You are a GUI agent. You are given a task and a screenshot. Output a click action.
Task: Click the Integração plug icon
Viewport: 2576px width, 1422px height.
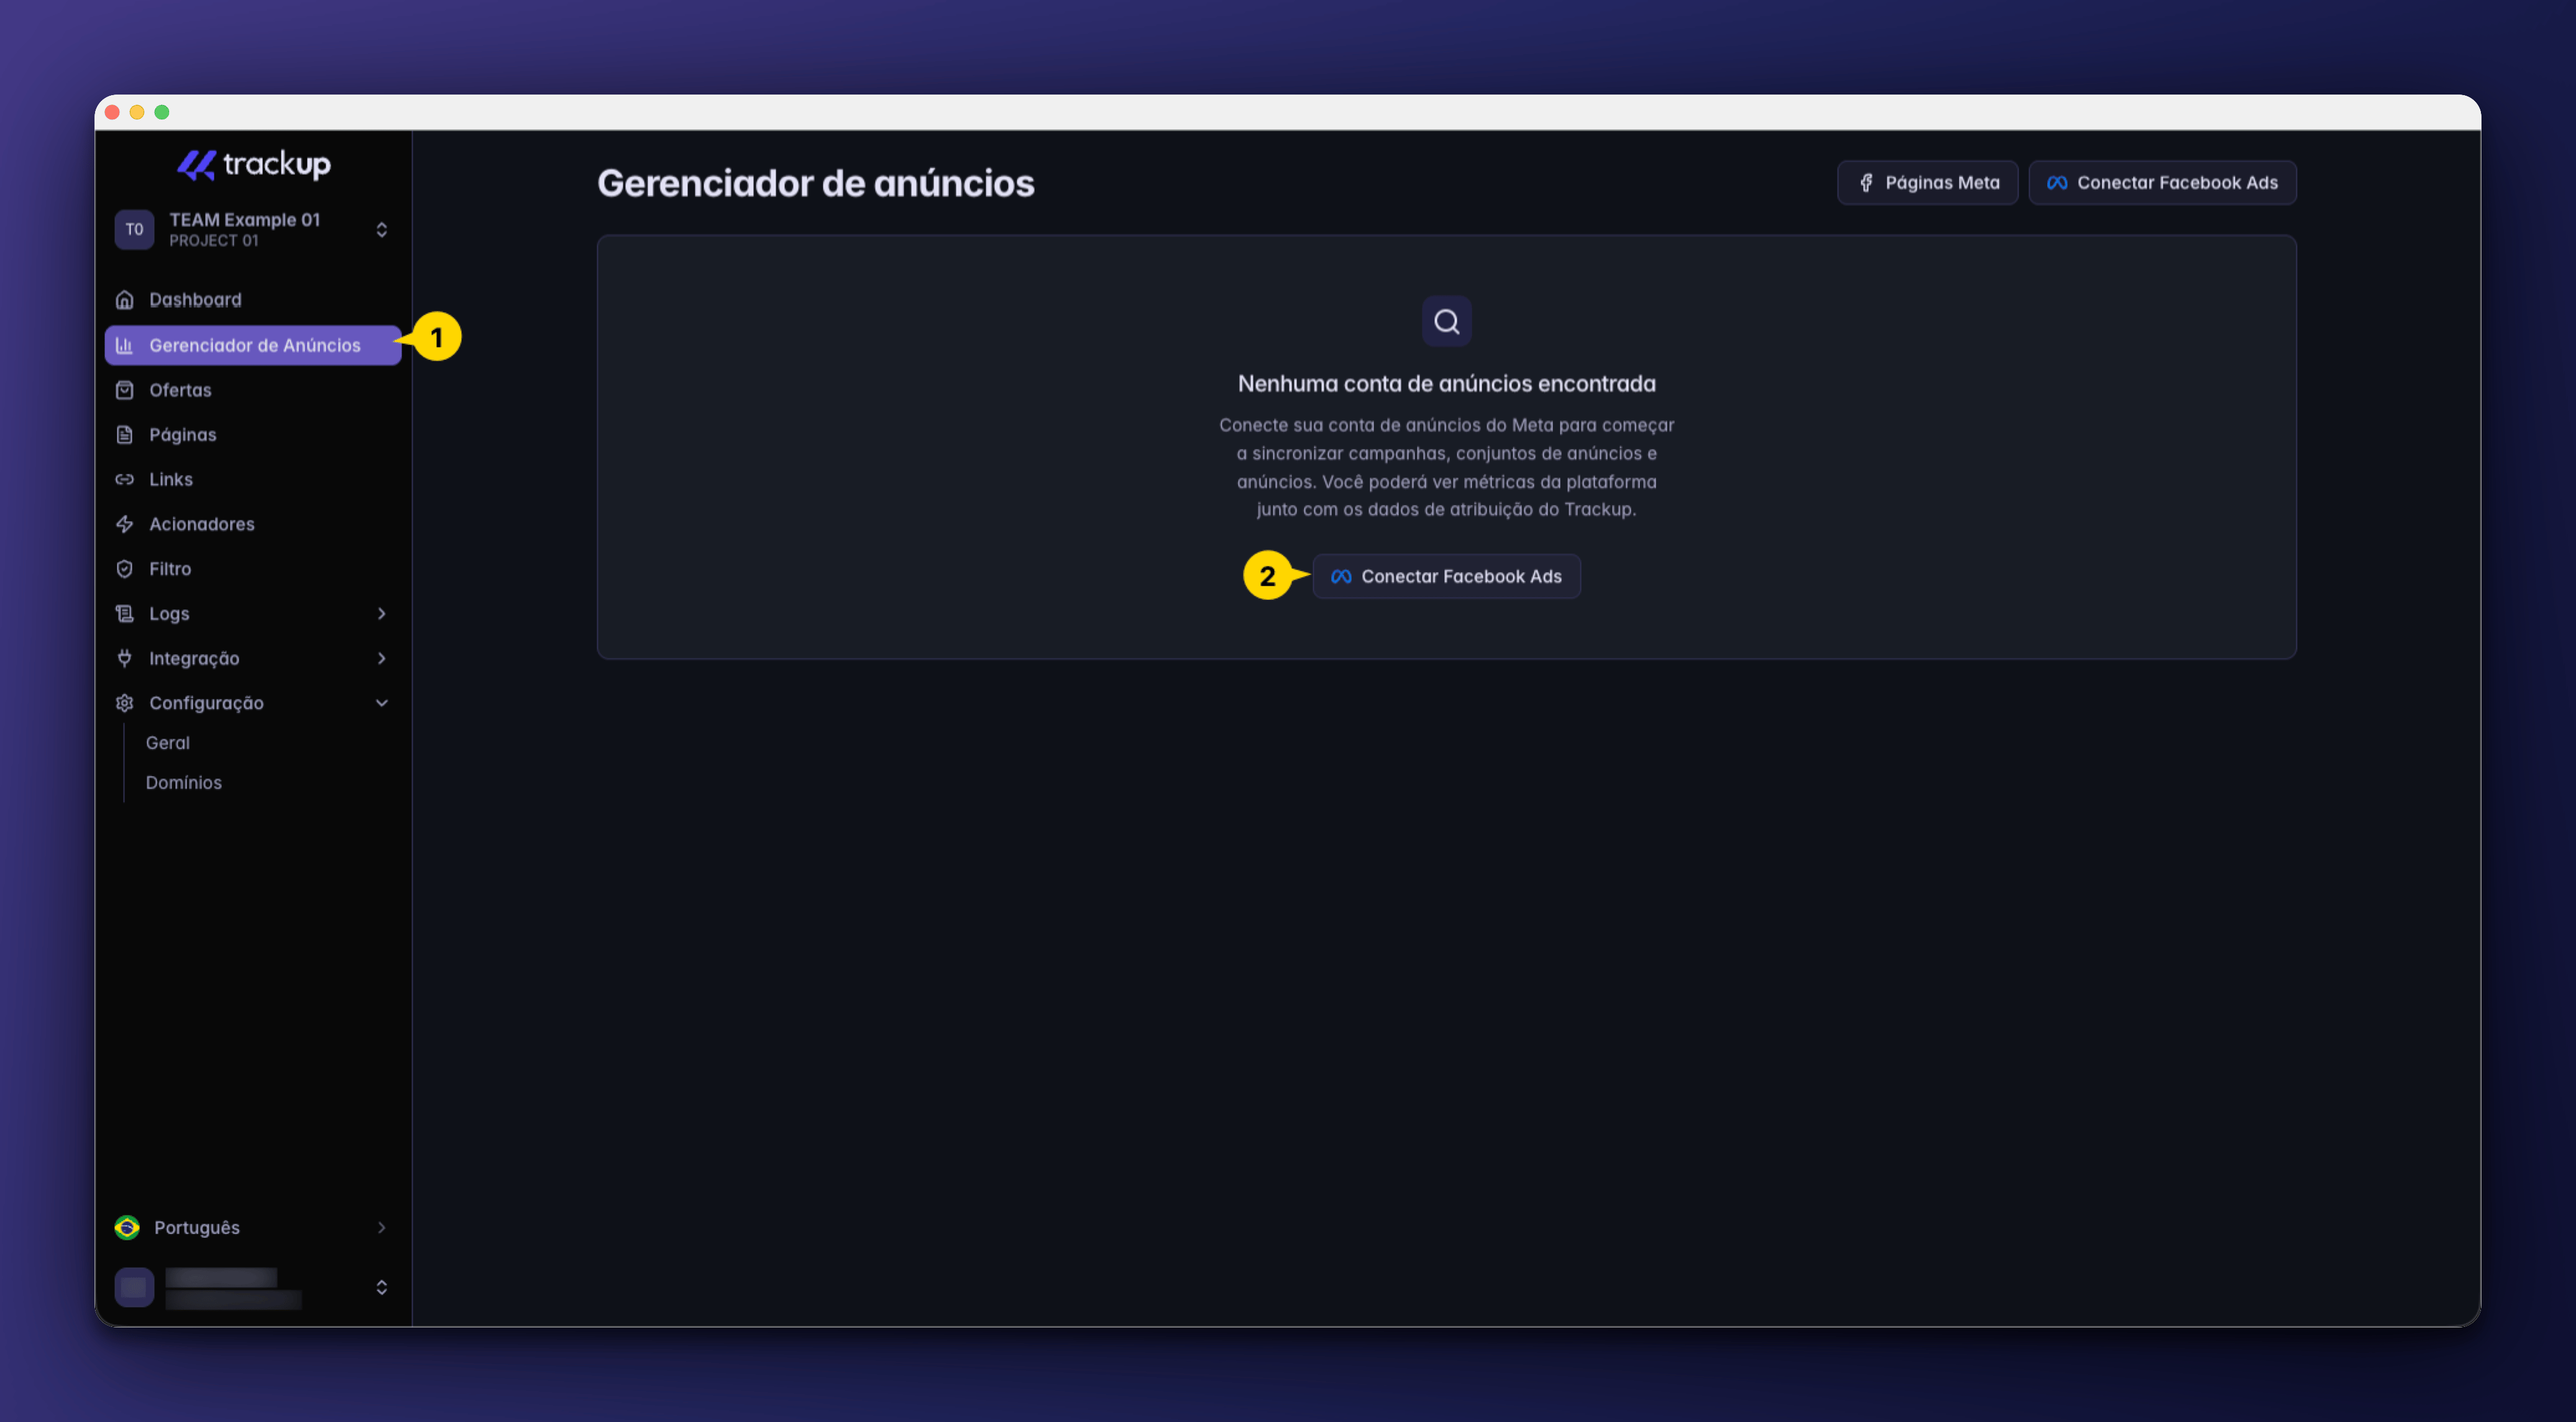point(125,658)
